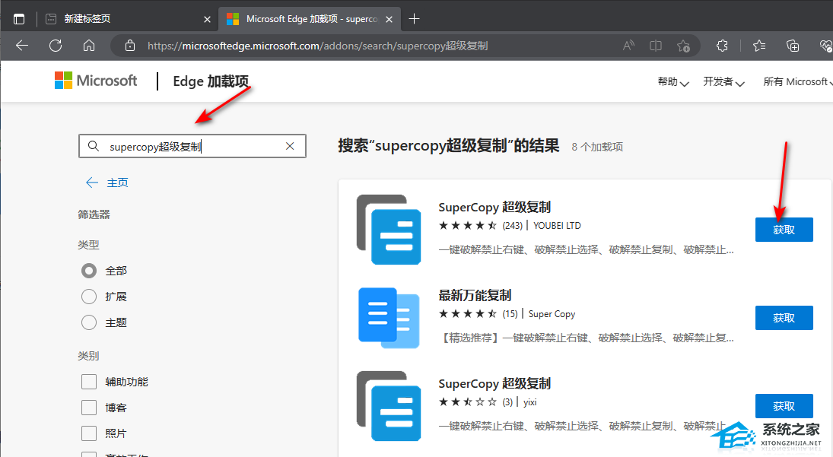Open the Extensions puzzle icon
The image size is (833, 457).
pyautogui.click(x=722, y=46)
